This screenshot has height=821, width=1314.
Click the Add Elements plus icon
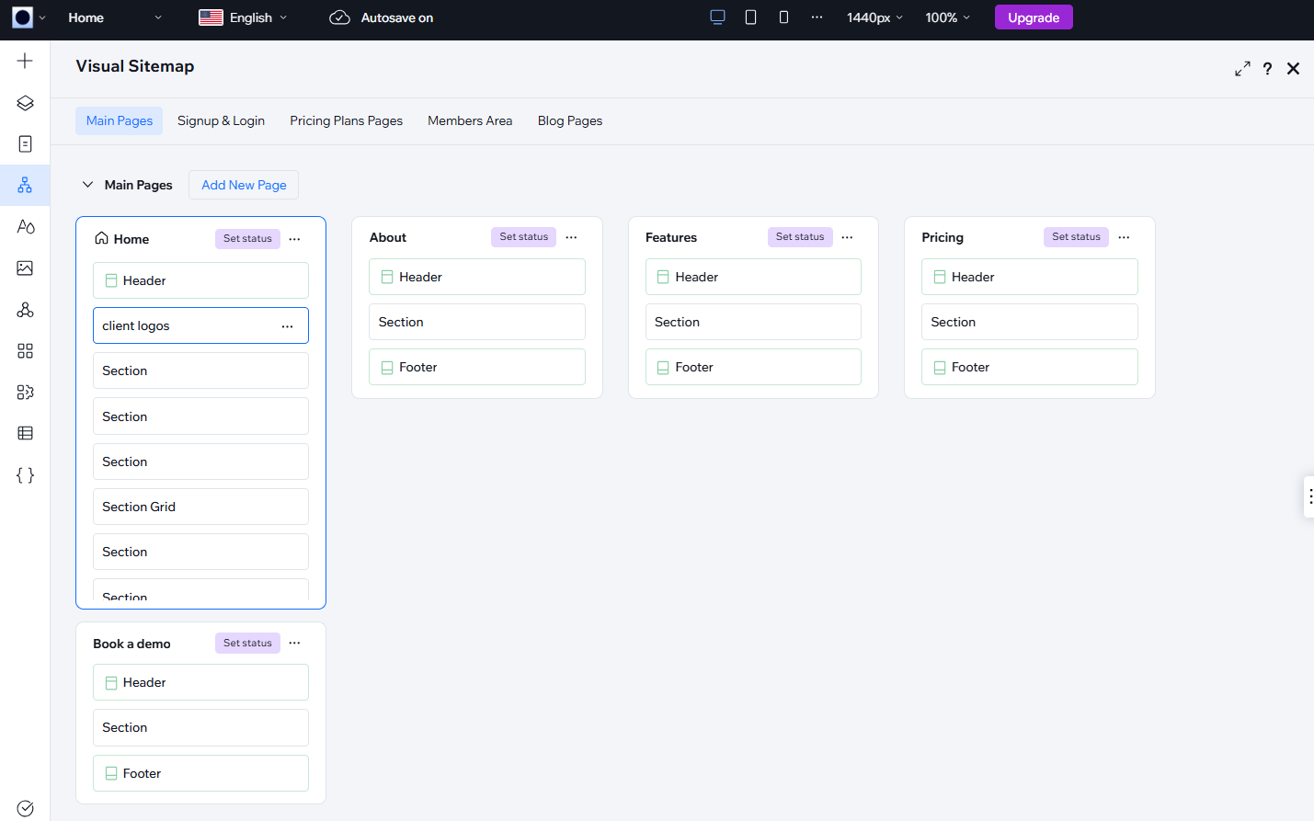click(25, 61)
